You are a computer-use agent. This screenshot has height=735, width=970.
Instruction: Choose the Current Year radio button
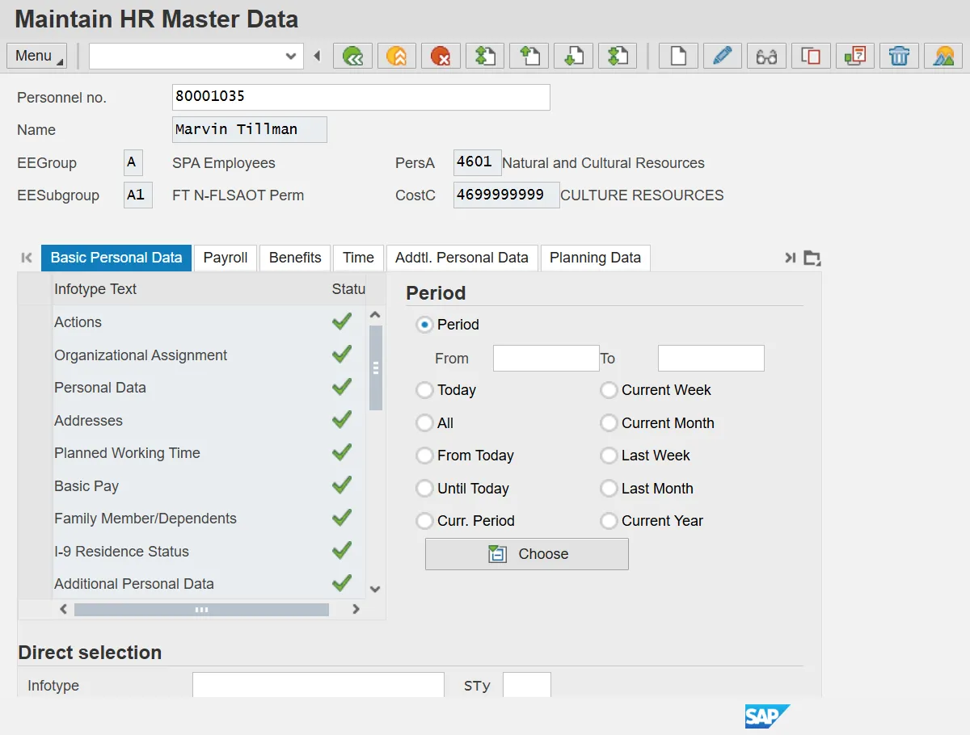point(609,521)
